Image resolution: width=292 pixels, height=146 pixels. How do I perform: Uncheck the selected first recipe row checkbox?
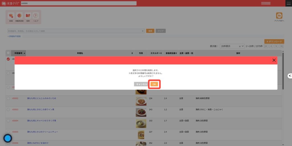click(8, 59)
